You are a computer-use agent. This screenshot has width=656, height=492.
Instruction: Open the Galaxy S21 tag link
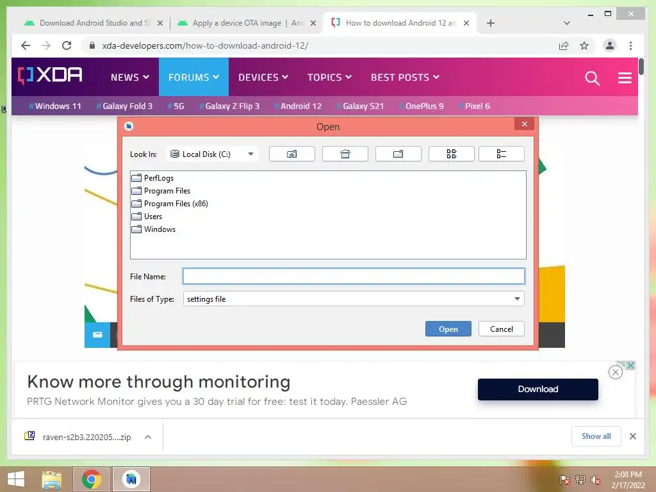360,106
